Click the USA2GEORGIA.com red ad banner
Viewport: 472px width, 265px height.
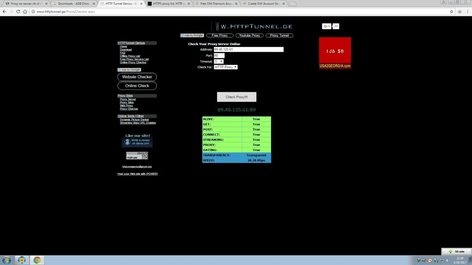click(x=335, y=53)
